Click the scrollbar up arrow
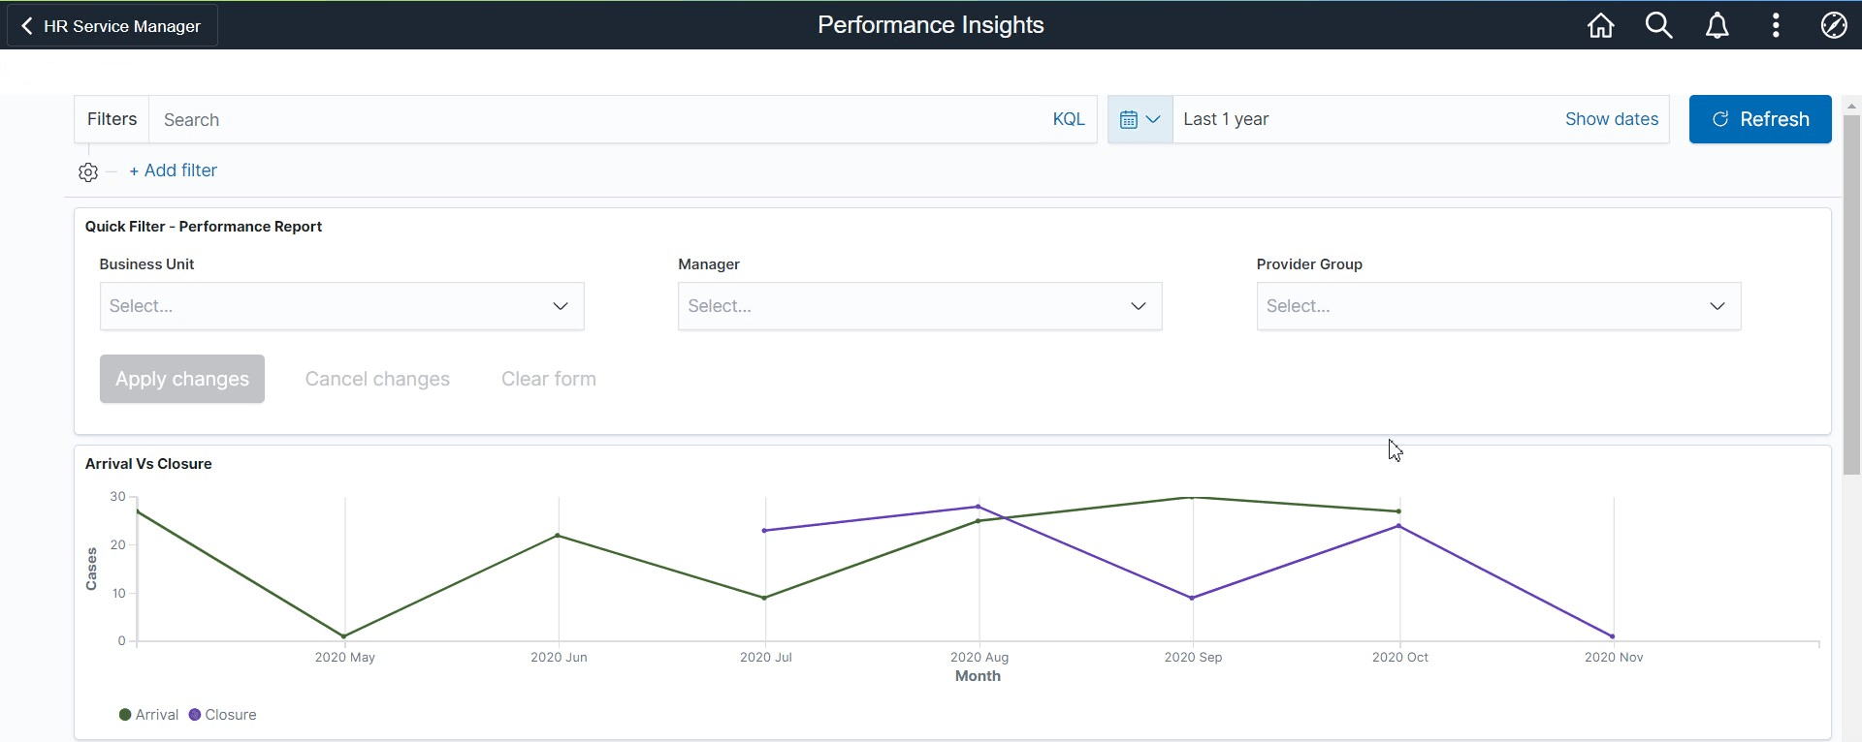The height and width of the screenshot is (742, 1862). 1851,106
